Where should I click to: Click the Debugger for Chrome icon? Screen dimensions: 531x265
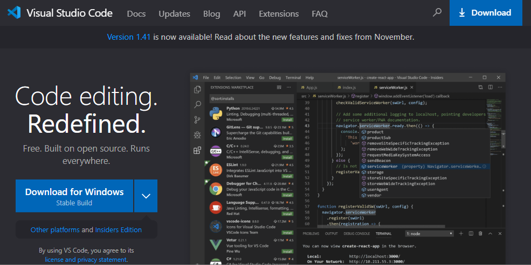(x=216, y=189)
